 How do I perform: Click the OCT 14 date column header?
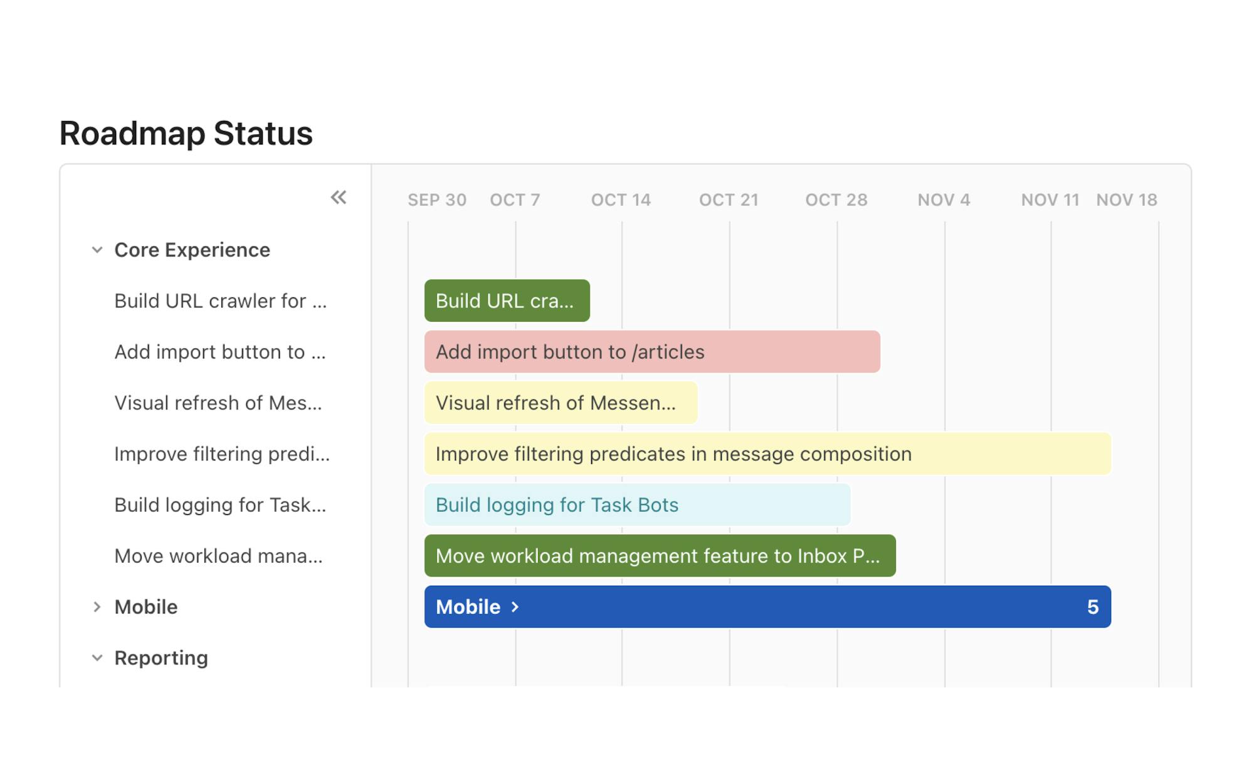pos(621,200)
